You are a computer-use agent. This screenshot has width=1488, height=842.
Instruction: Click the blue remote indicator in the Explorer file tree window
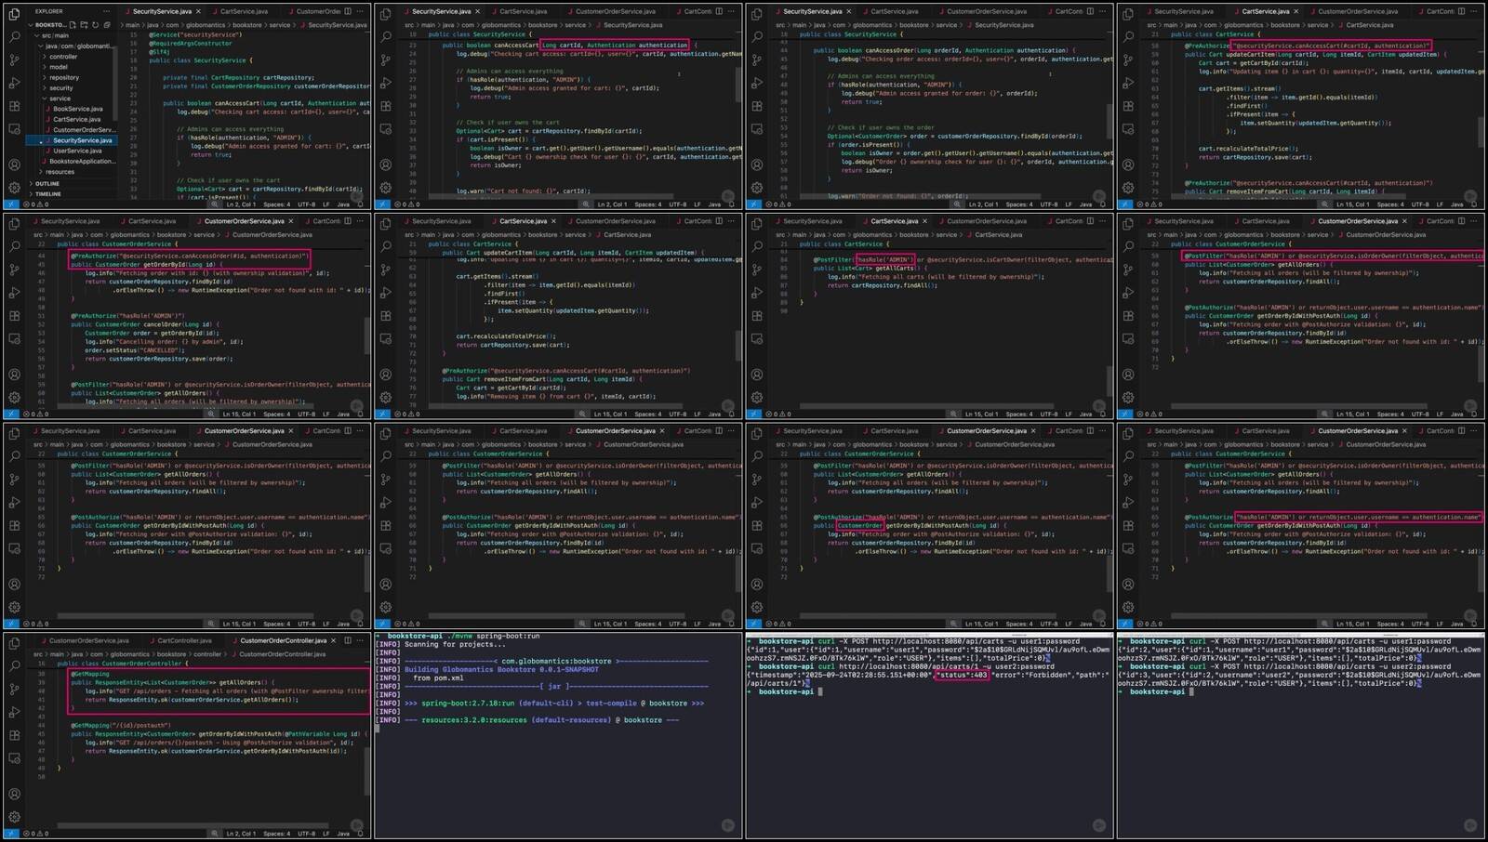coord(11,204)
